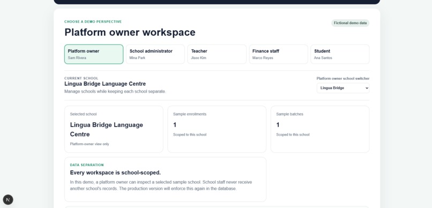The height and width of the screenshot is (208, 432).
Task: Choose the Teacher perspective card
Action: click(217, 54)
